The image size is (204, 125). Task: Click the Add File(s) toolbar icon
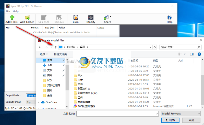pos(12,17)
